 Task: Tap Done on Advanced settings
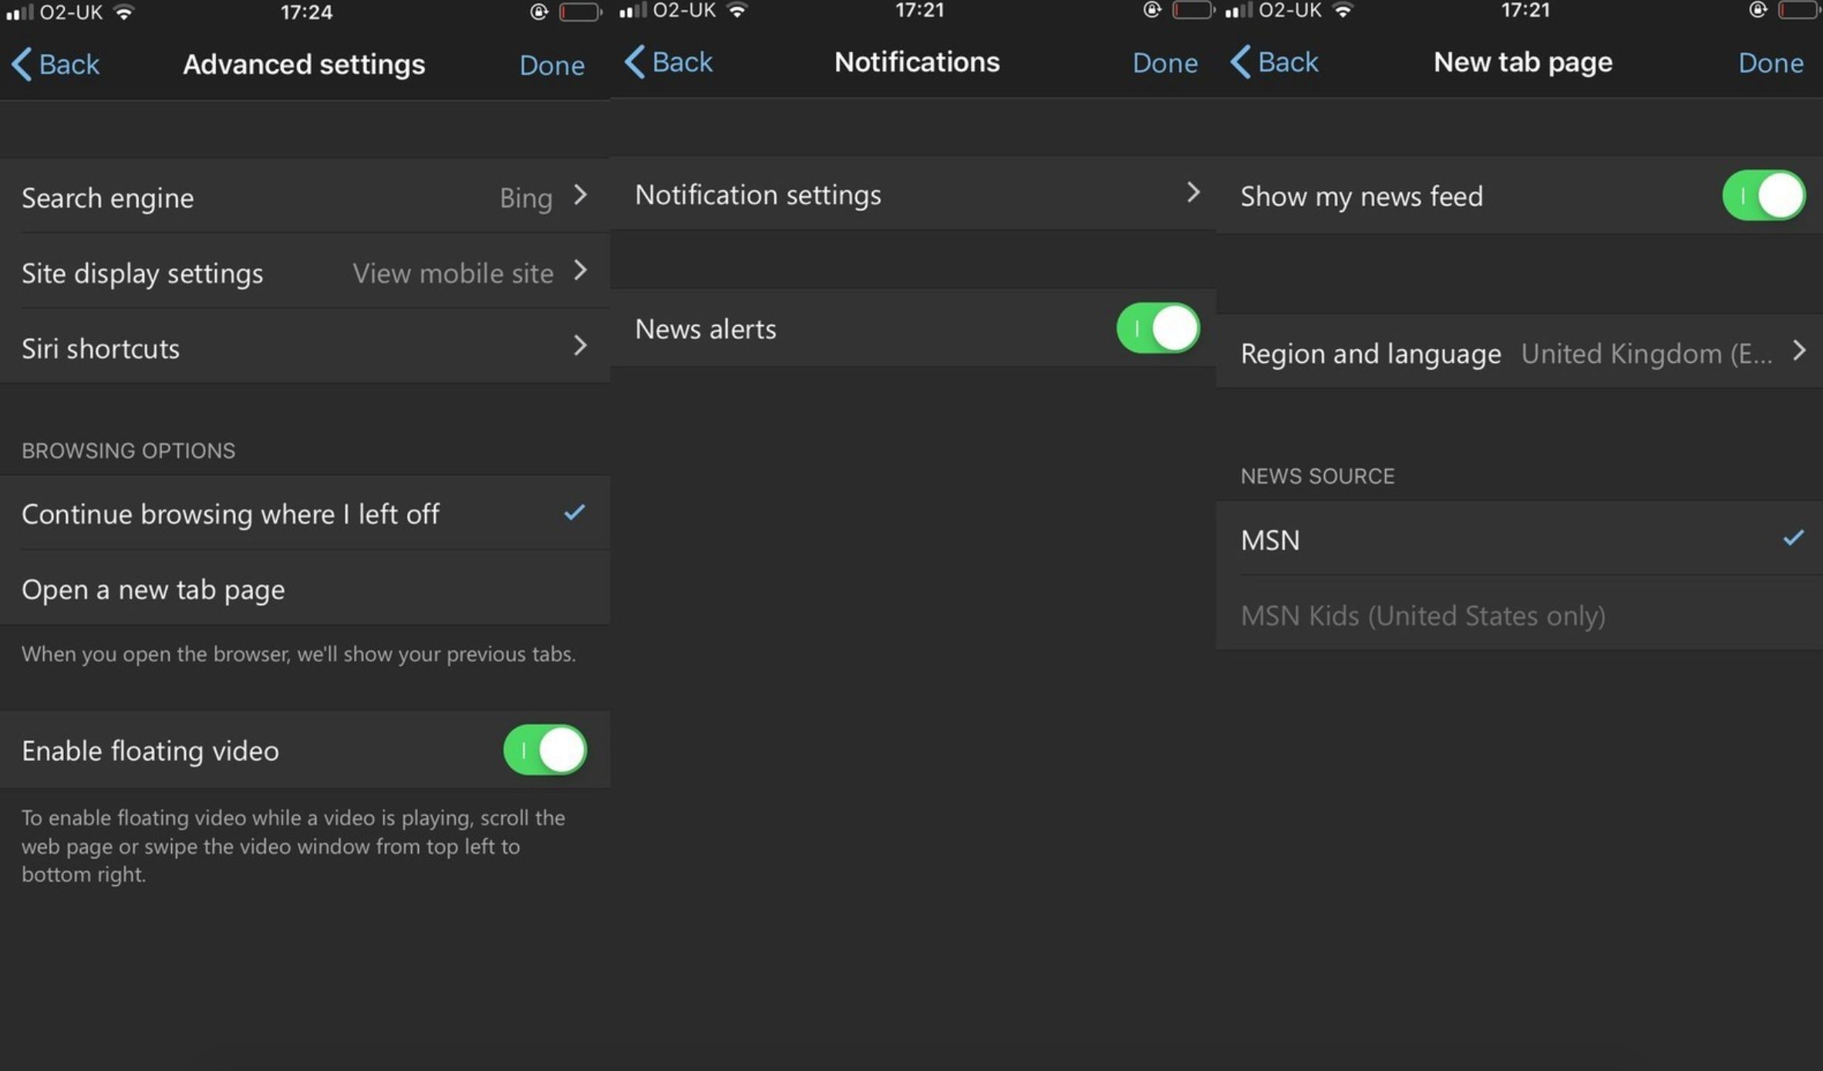pos(551,65)
